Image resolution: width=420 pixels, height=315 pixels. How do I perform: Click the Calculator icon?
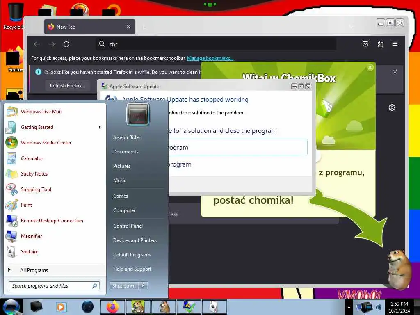click(x=11, y=158)
